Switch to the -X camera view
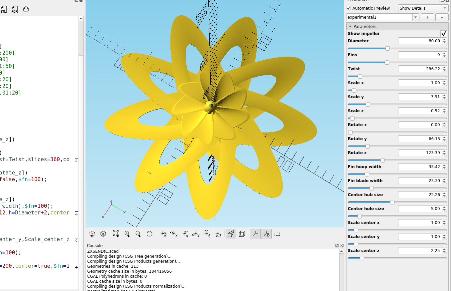This screenshot has height=291, width=451. pyautogui.click(x=173, y=234)
